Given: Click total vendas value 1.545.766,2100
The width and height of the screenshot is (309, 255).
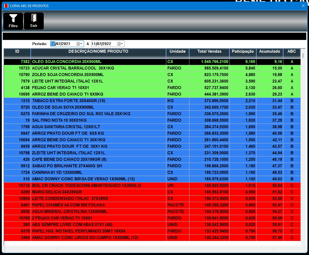Looking at the screenshot, I should click(x=215, y=62).
